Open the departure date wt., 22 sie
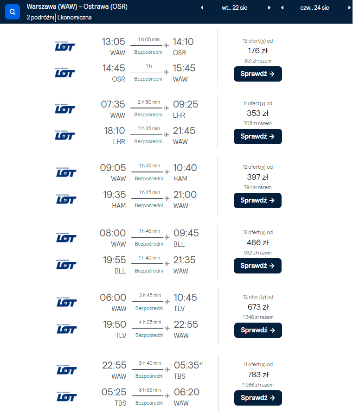 pos(234,8)
